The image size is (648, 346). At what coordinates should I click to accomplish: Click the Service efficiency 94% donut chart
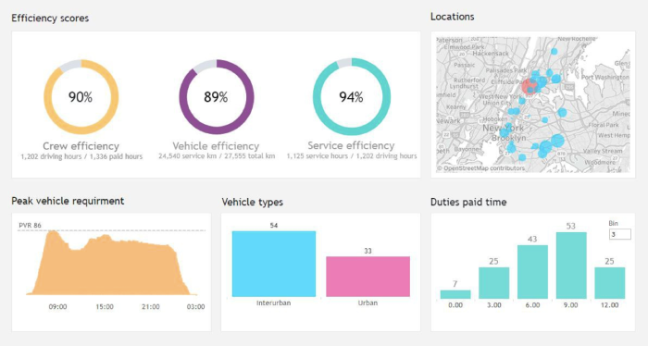(351, 97)
